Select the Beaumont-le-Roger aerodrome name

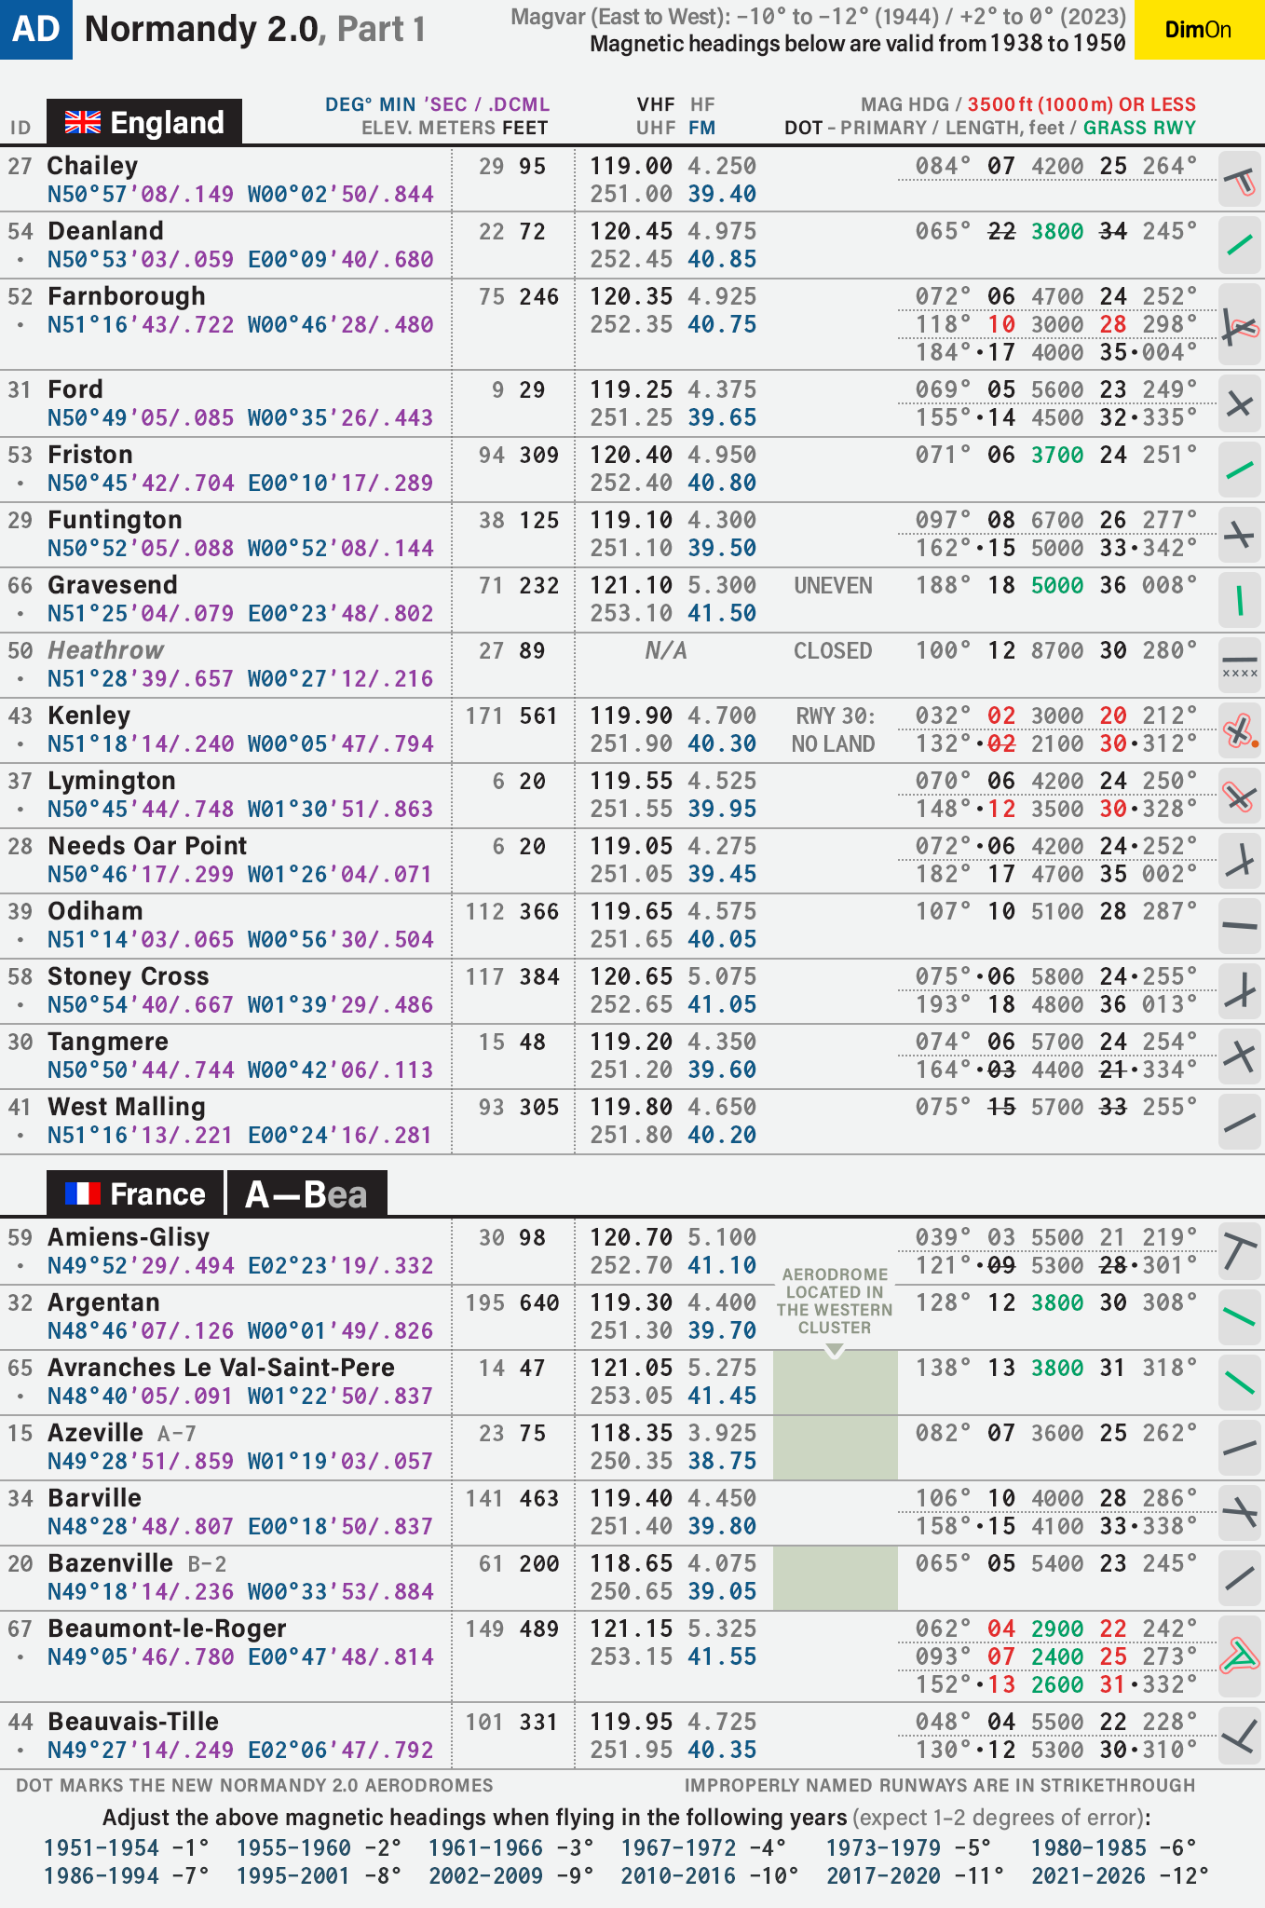point(167,1629)
